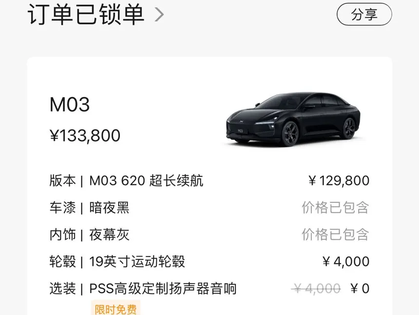Tap the 分享 share button
The image size is (419, 315).
point(364,14)
